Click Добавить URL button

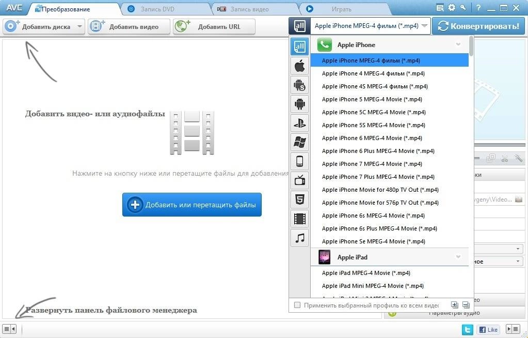pyautogui.click(x=214, y=26)
